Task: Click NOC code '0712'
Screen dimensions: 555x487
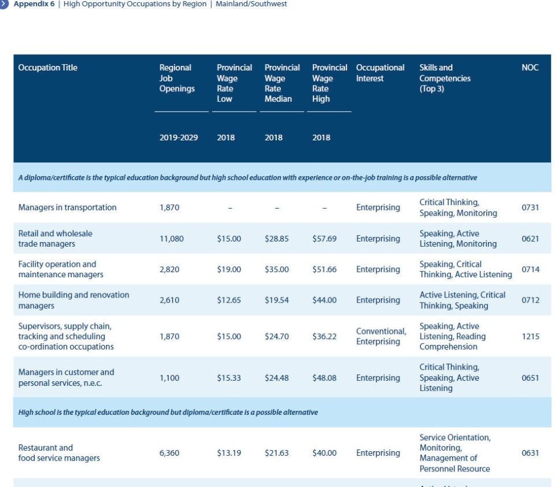Action: 531,300
